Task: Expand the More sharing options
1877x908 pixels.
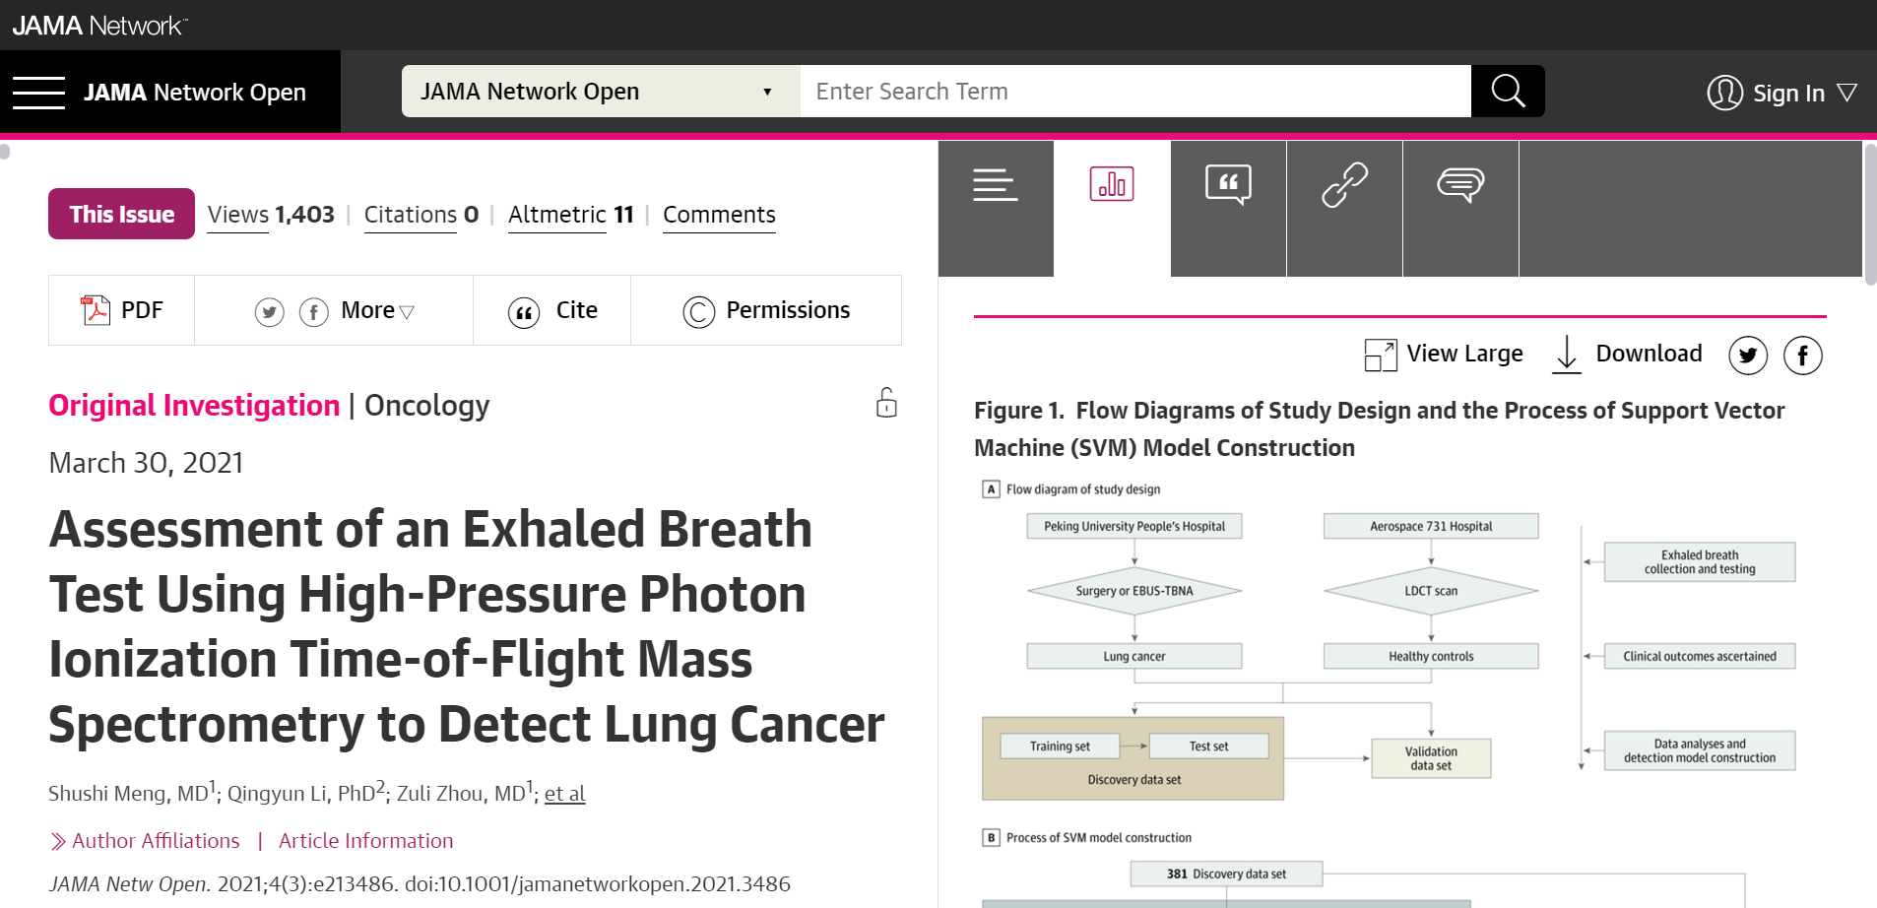Action: point(377,310)
